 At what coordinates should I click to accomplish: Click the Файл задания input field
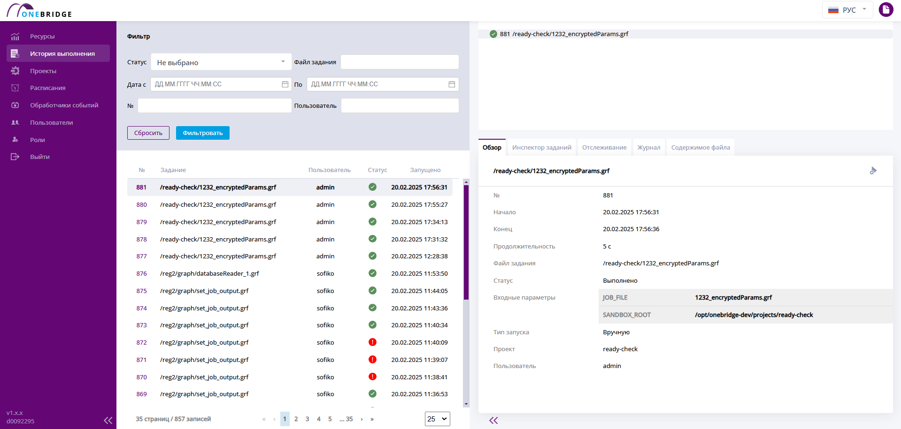(x=400, y=62)
